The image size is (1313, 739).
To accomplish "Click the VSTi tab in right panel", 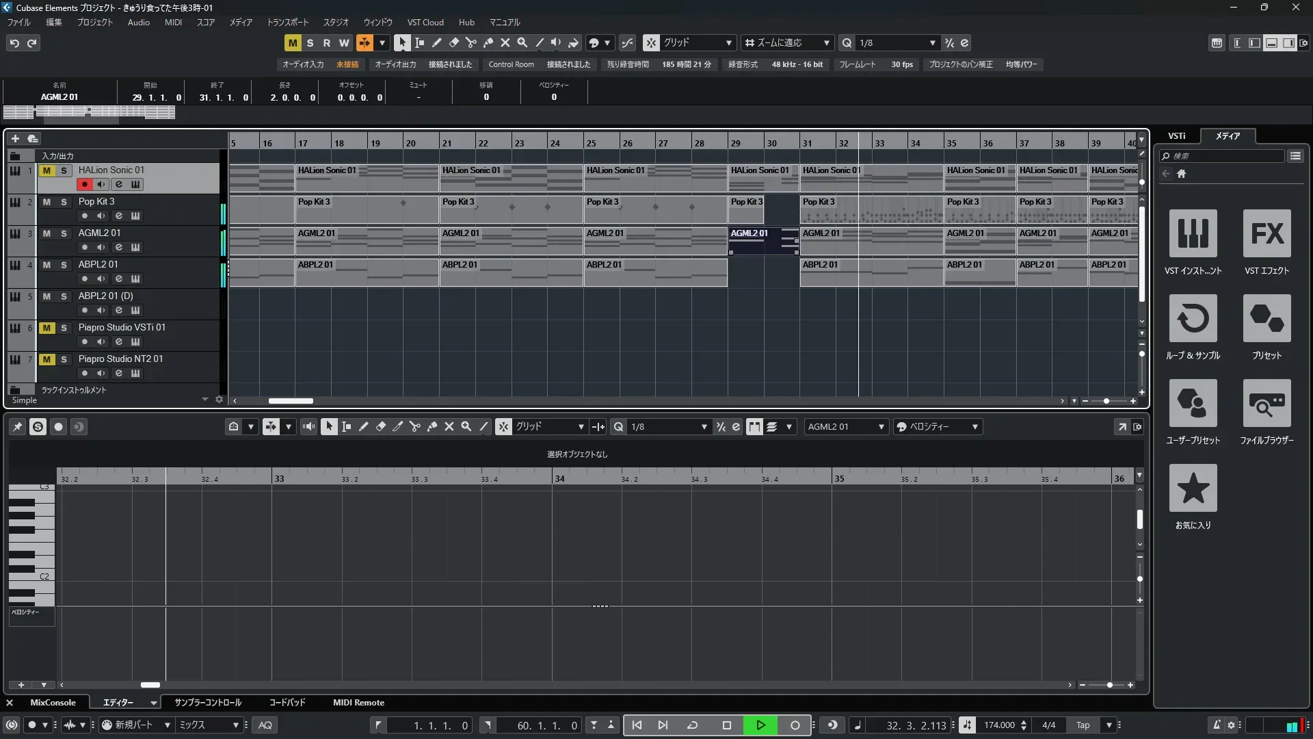I will click(x=1176, y=136).
